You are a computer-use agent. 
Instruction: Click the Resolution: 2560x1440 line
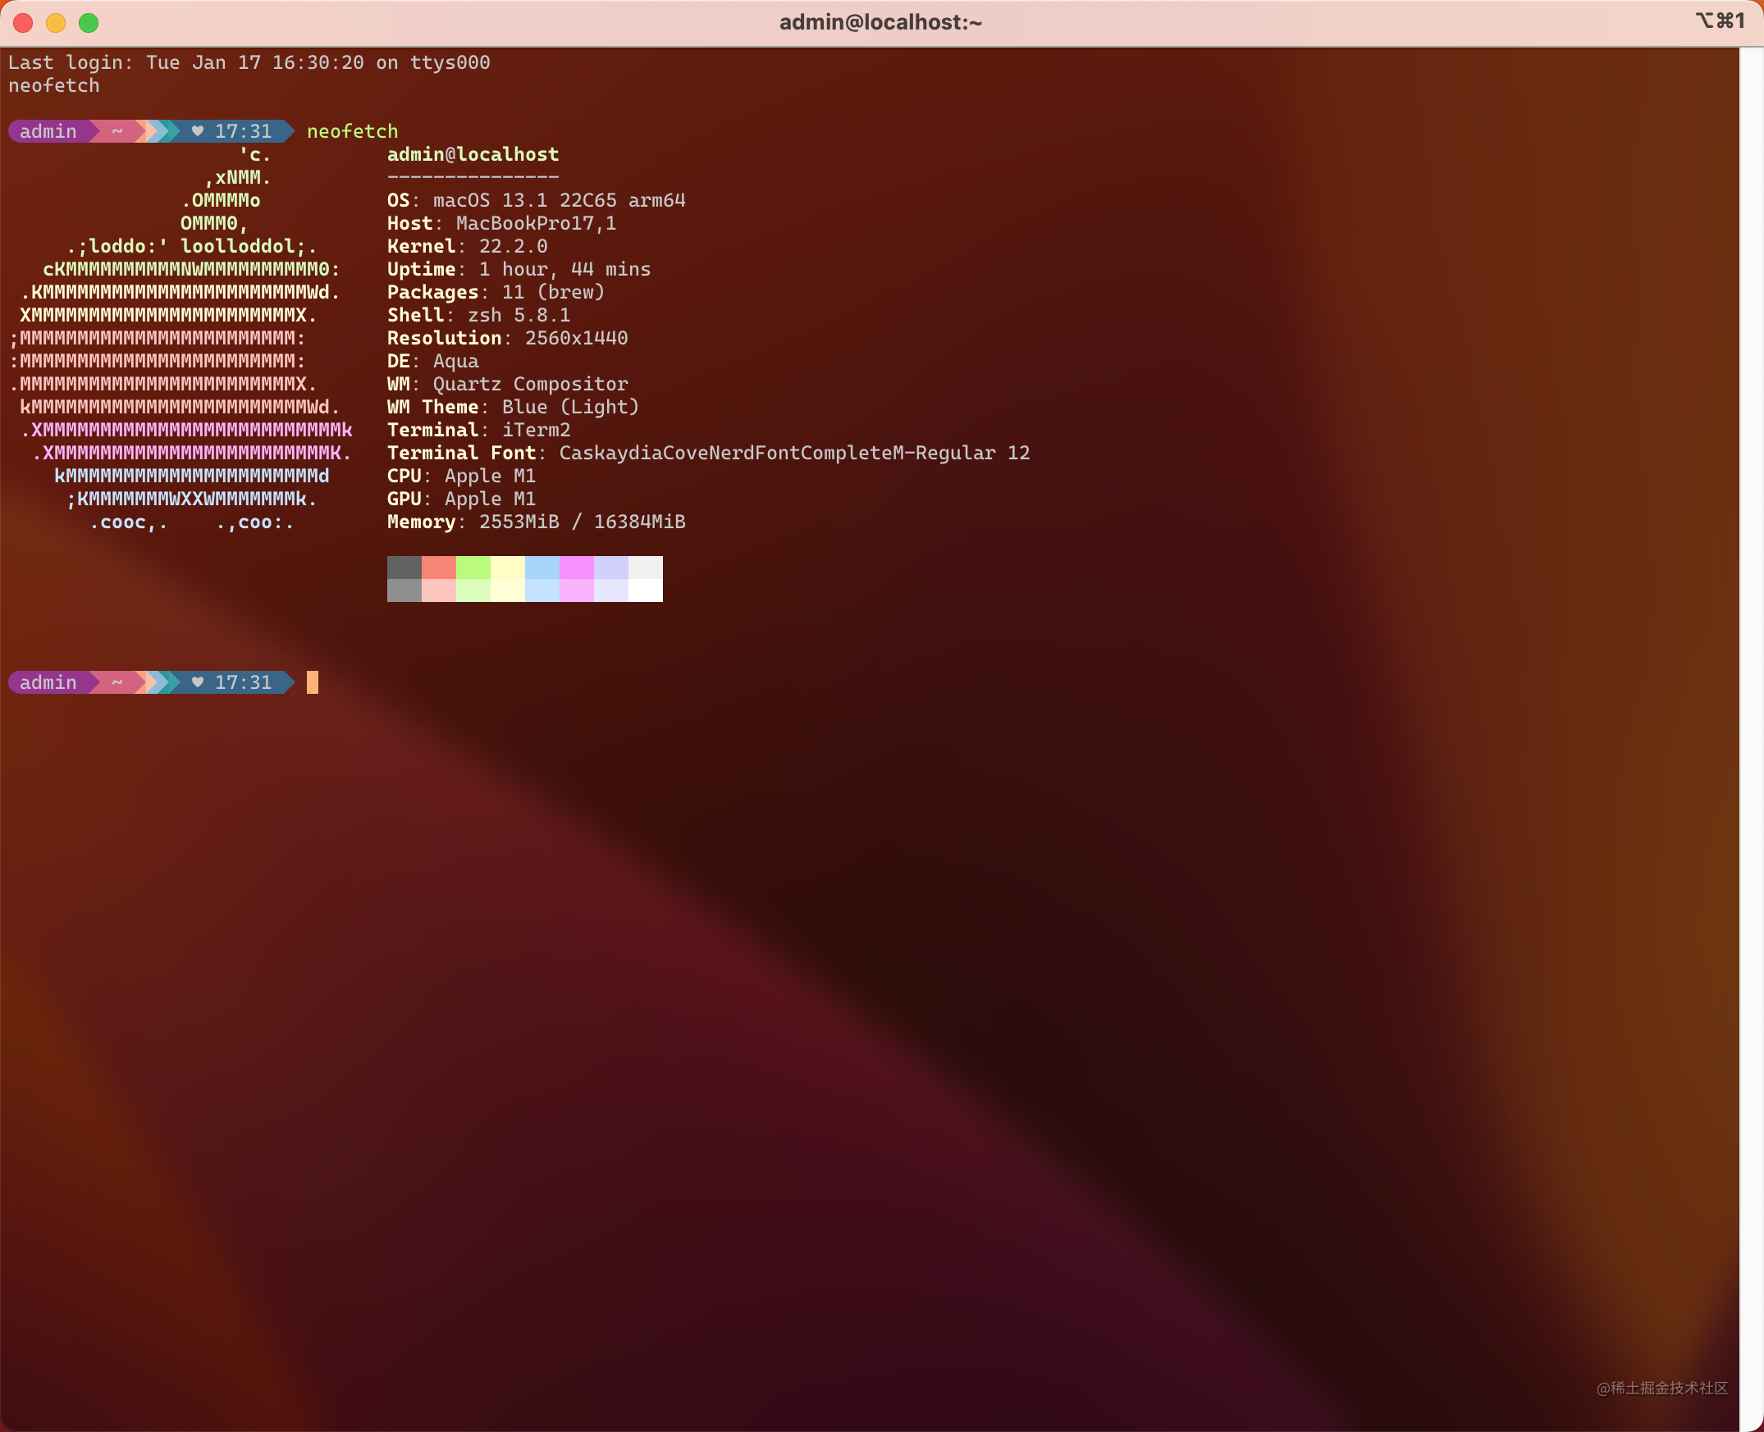507,338
